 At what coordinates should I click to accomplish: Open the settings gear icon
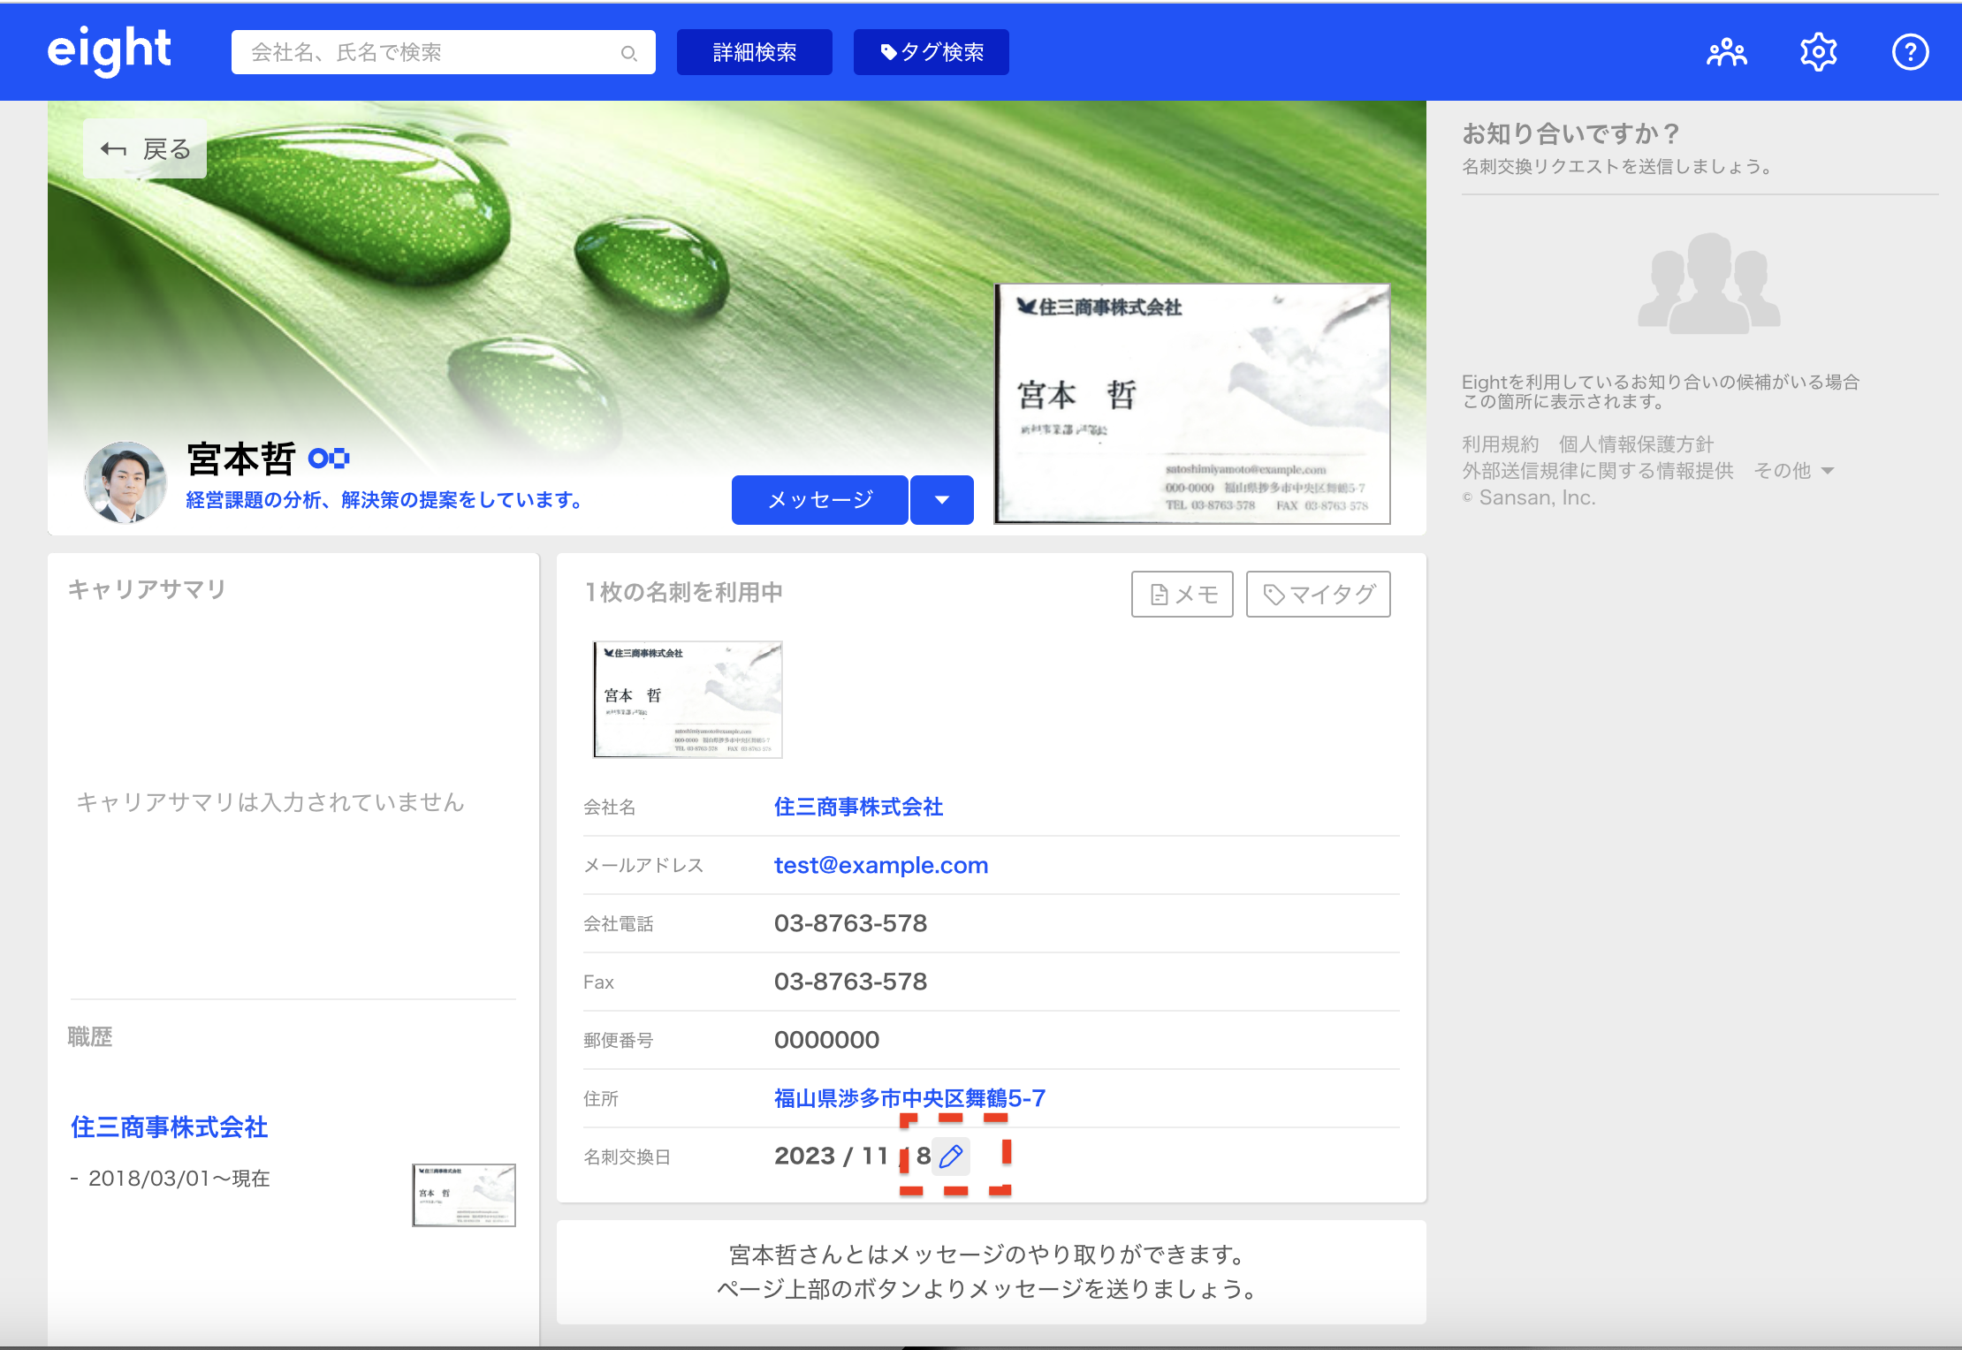pyautogui.click(x=1818, y=51)
